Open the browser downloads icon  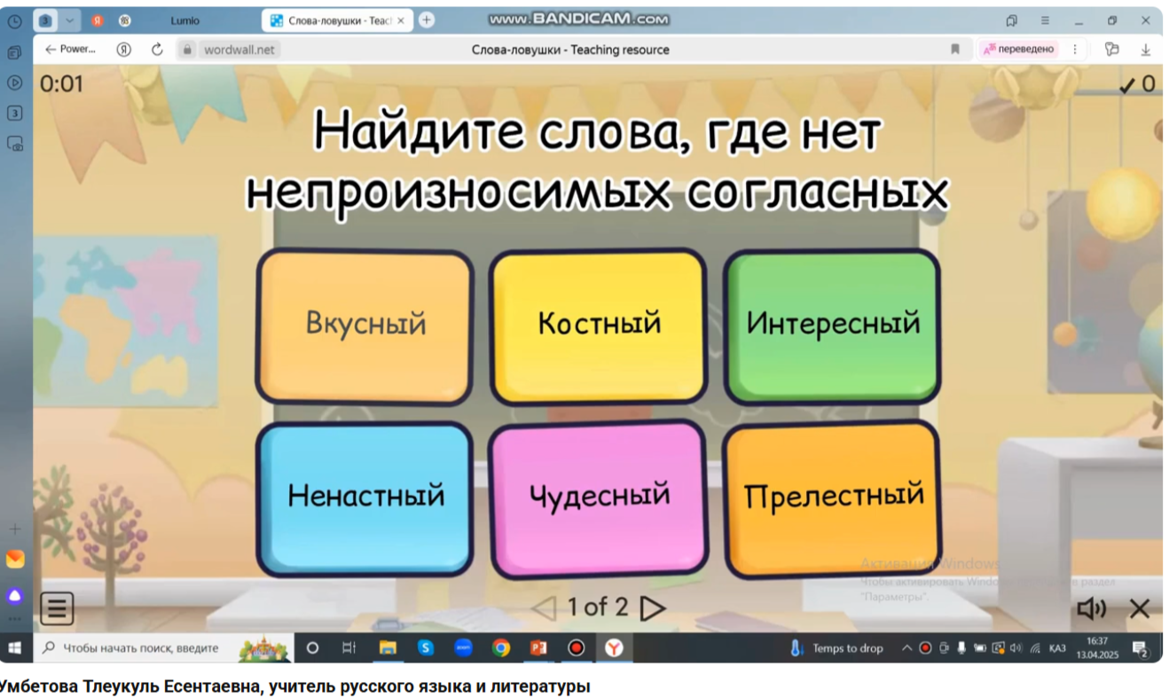pos(1145,50)
